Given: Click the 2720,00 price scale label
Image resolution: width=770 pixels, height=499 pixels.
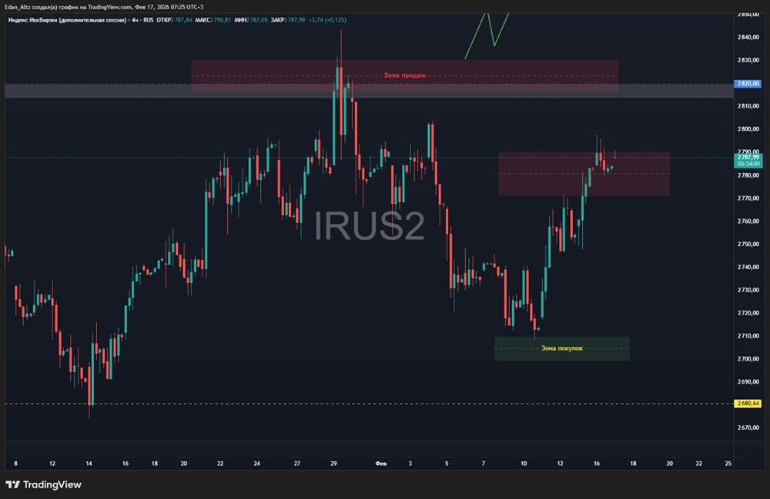Looking at the screenshot, I should point(748,313).
